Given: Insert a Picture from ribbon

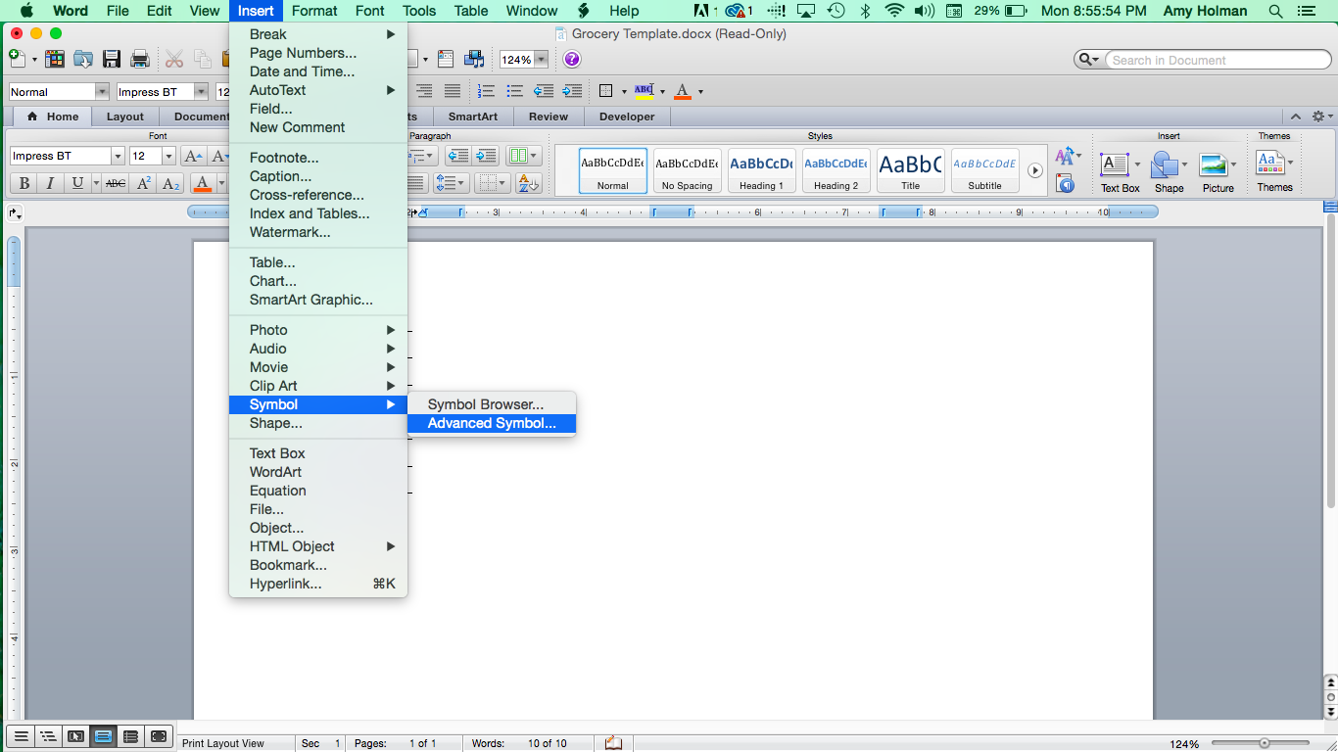Looking at the screenshot, I should point(1218,170).
